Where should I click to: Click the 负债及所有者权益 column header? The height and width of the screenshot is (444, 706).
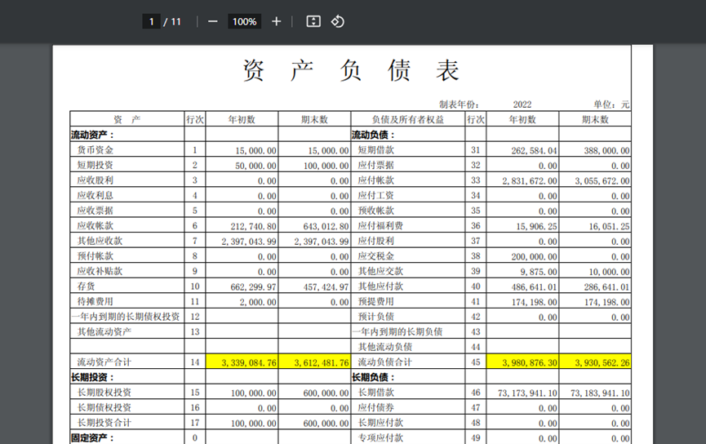pos(408,119)
